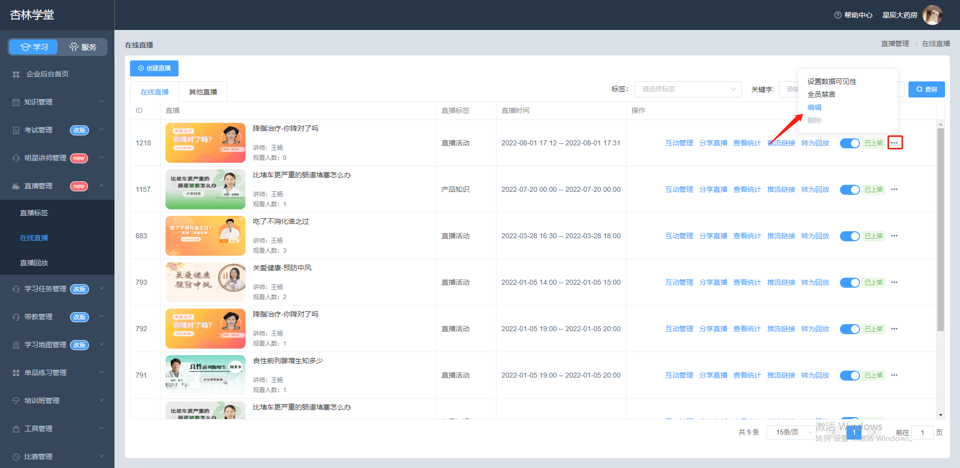This screenshot has width=960, height=468.
Task: Choose 全员禁言 in the popup menu
Action: (821, 94)
